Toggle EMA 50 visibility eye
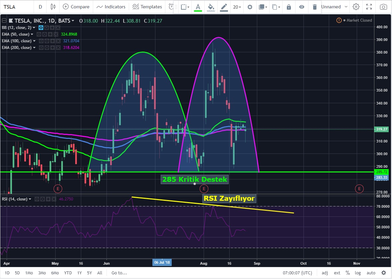Screen dimensions: 392x279 click(39, 34)
